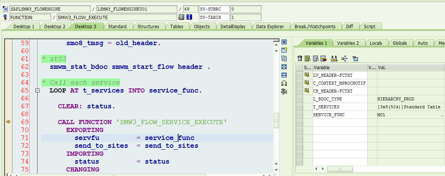
Task: Switch to the Desktop 2 tab
Action: 55,26
